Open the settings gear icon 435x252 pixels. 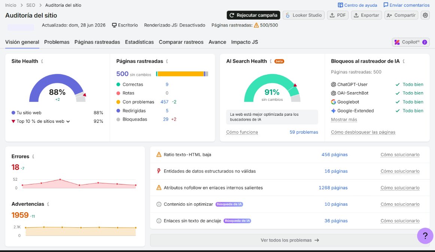point(425,15)
